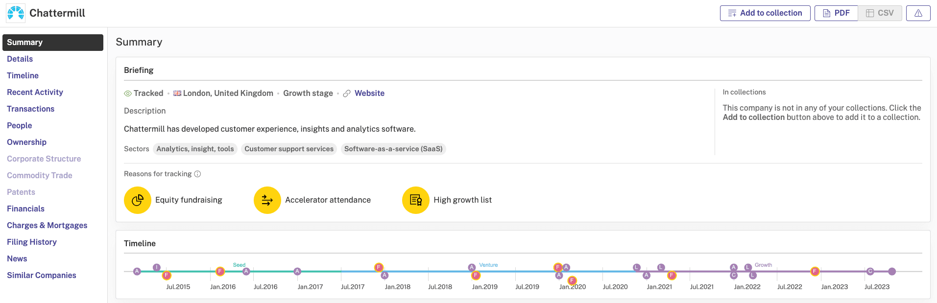Click the Chattermill company logo
Image resolution: width=937 pixels, height=303 pixels.
(x=16, y=13)
